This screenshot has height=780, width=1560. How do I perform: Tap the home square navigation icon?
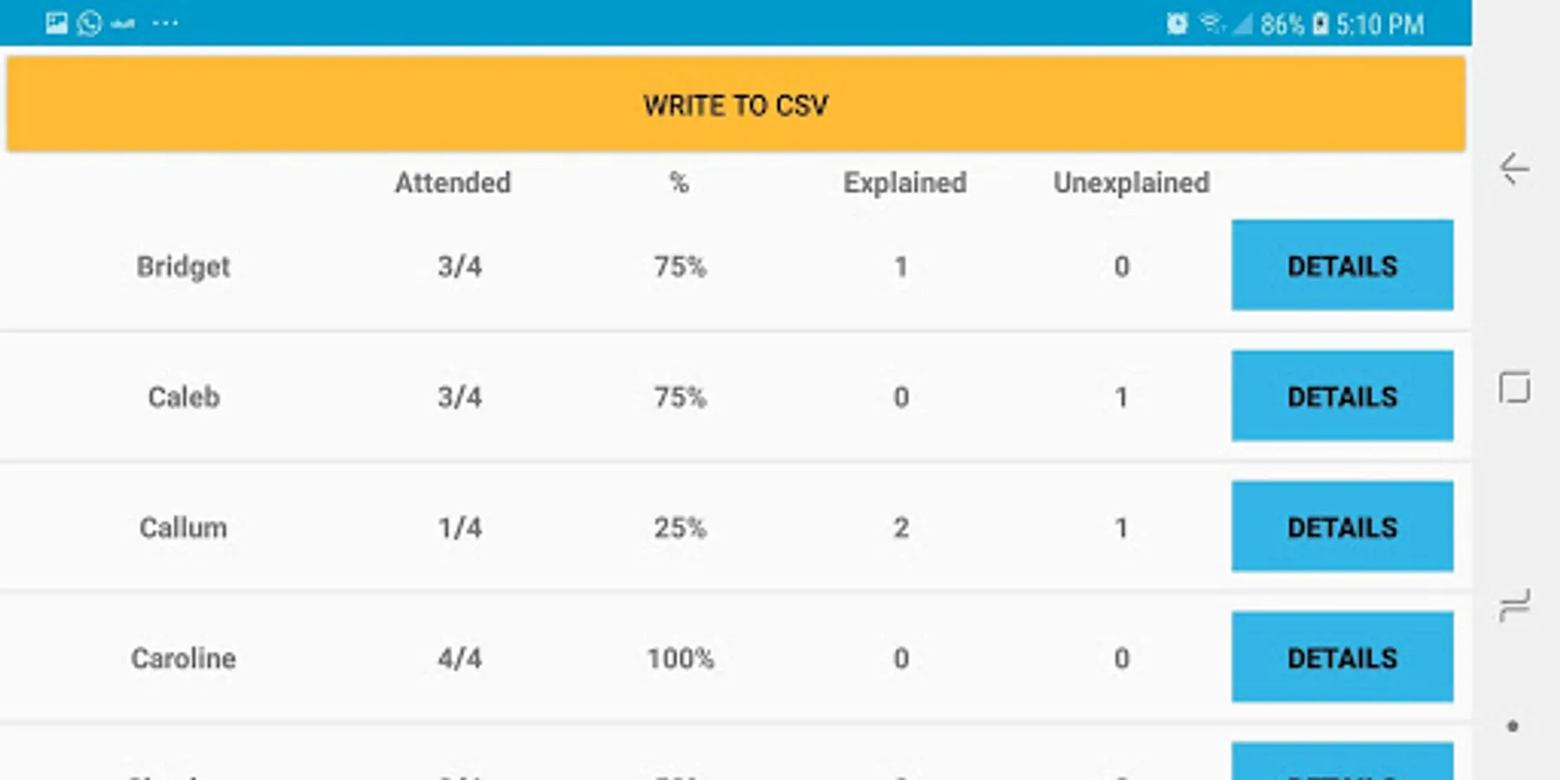click(x=1514, y=387)
